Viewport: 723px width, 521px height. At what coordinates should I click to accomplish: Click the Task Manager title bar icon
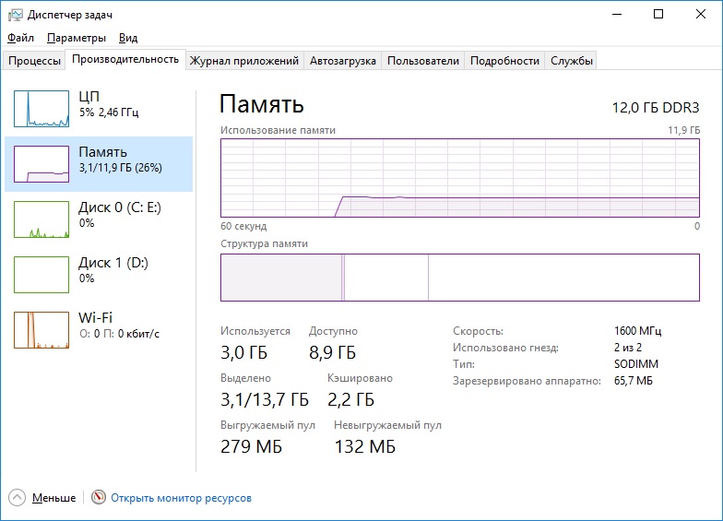[x=16, y=15]
